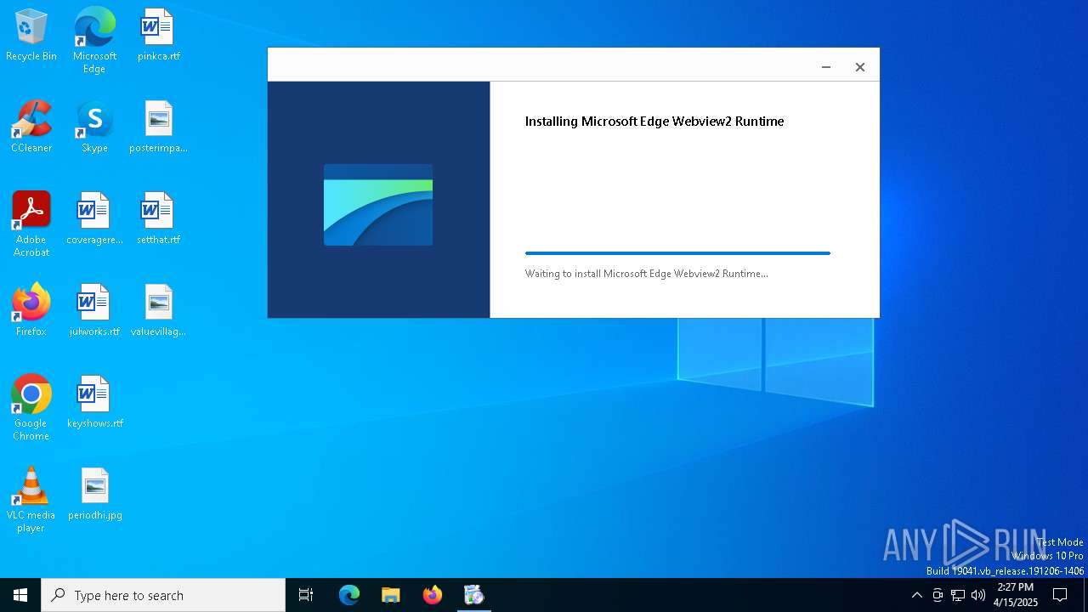Open the Recycle Bin desktop icon
This screenshot has width=1088, height=612.
click(x=31, y=35)
